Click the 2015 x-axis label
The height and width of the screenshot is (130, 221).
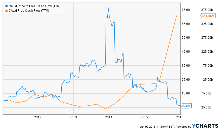coord(144,117)
